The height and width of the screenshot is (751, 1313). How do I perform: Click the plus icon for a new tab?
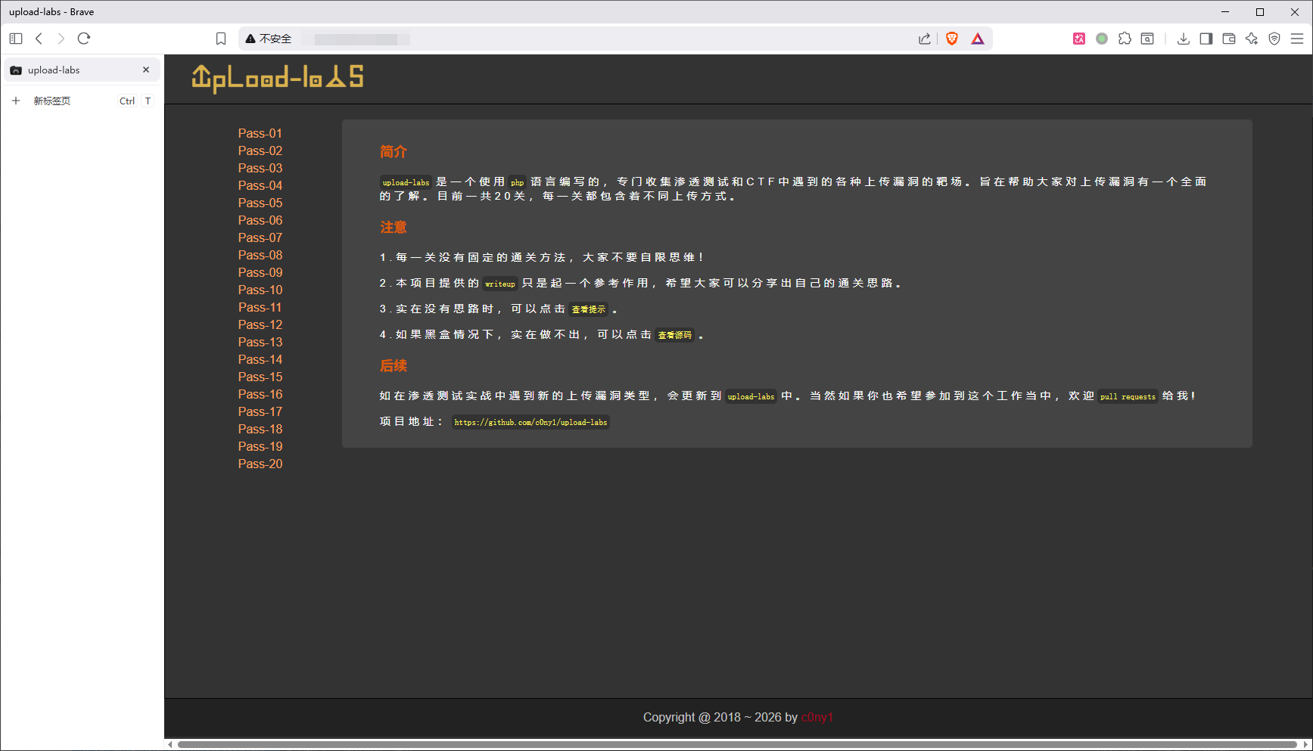tap(16, 101)
